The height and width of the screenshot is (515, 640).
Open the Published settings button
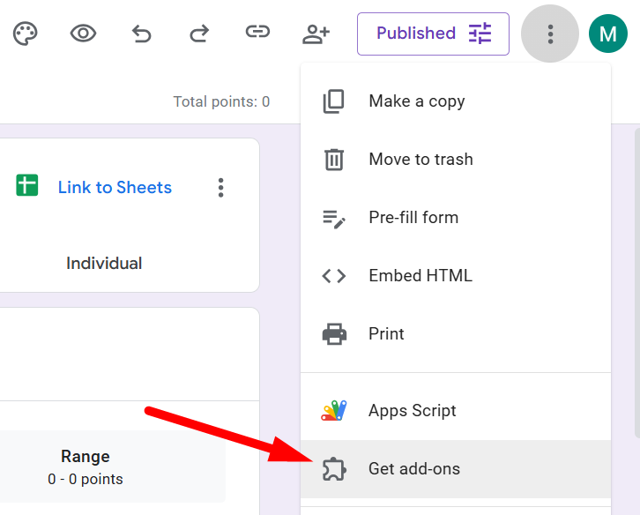[433, 34]
